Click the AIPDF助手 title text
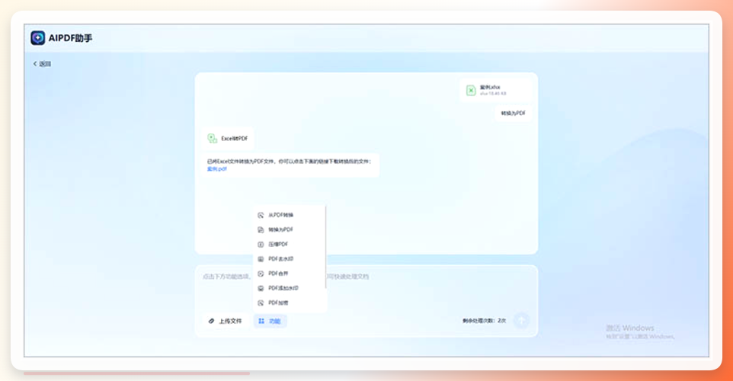 click(71, 38)
